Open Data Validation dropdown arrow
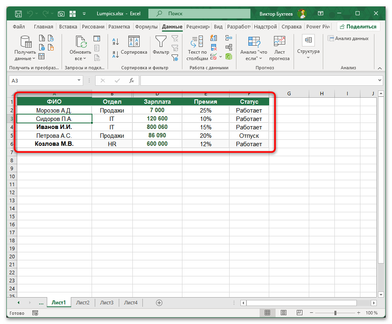Image resolution: width=392 pixels, height=324 pixels. 220,56
